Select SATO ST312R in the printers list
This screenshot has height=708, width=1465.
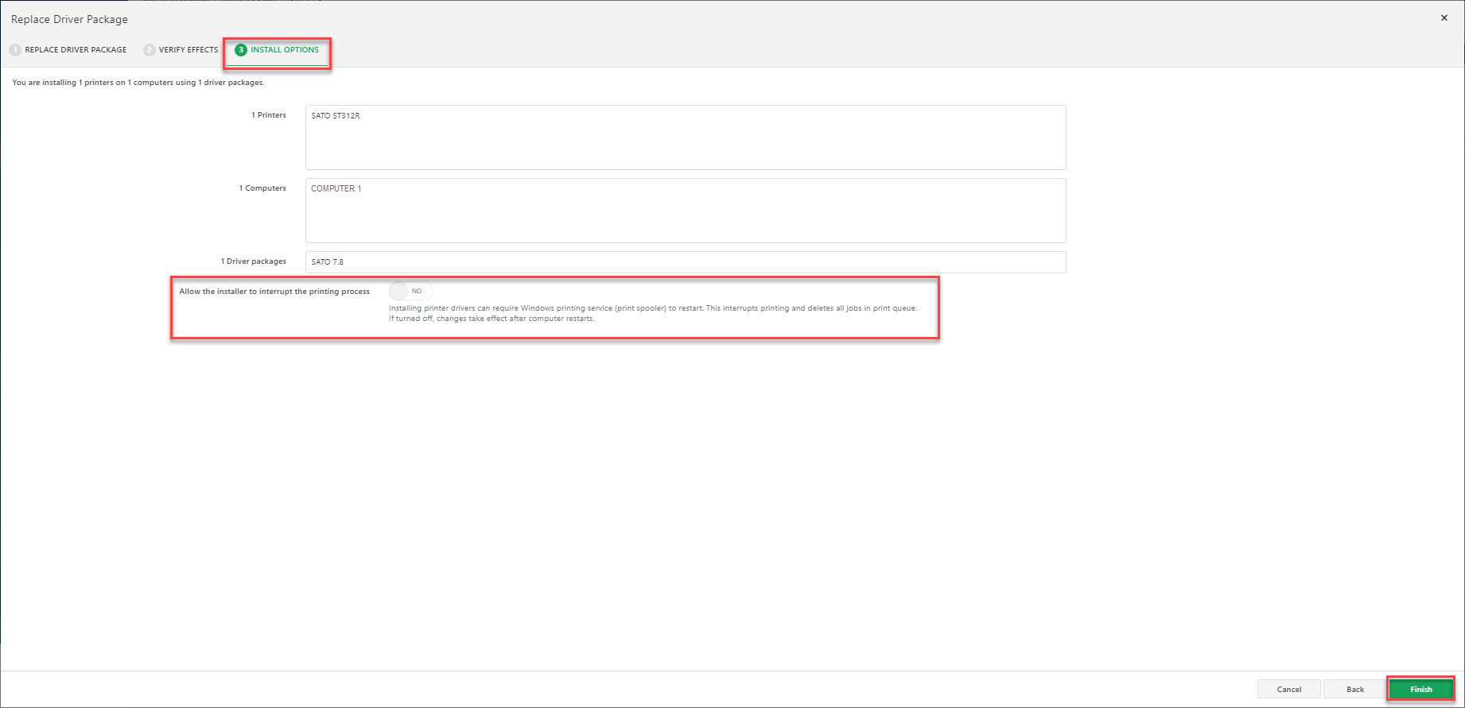[336, 116]
